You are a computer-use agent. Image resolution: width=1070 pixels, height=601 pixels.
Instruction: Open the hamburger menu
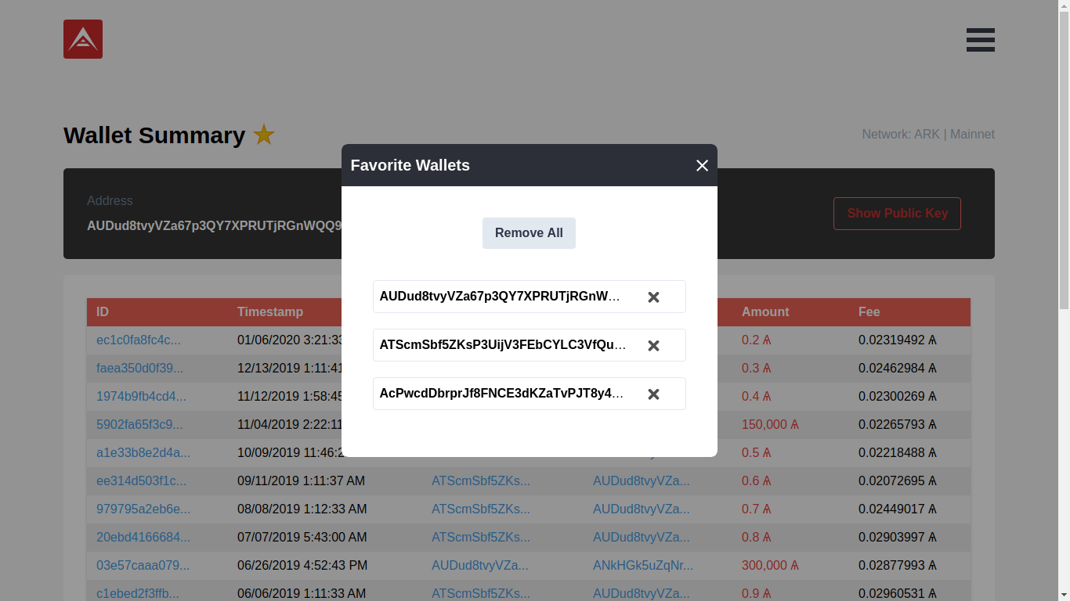(x=980, y=40)
